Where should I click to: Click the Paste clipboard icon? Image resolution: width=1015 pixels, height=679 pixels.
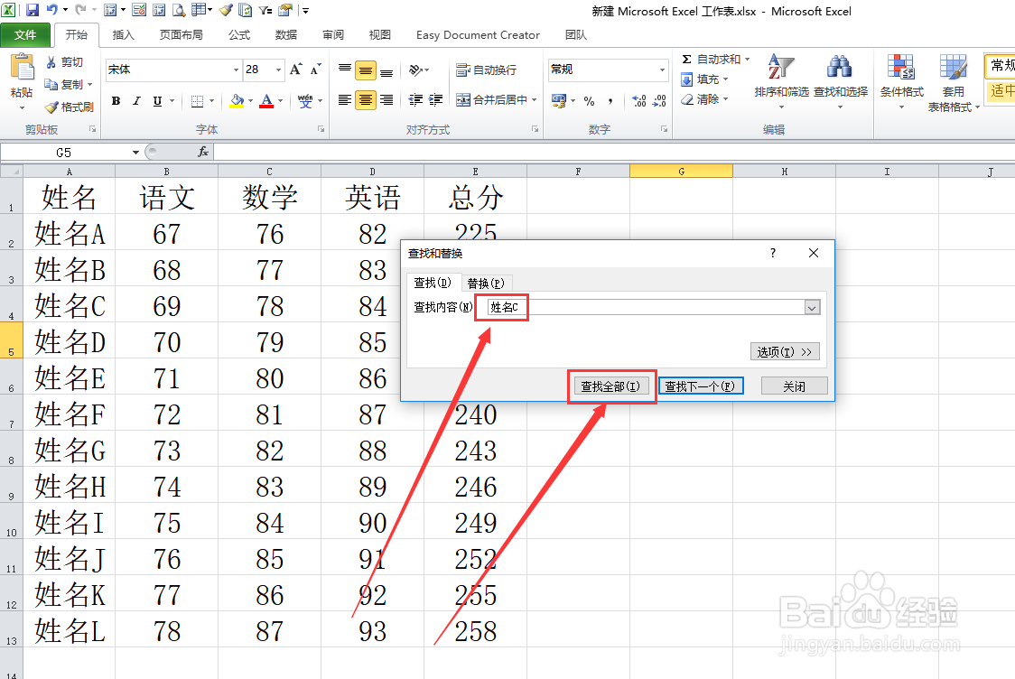tap(23, 68)
